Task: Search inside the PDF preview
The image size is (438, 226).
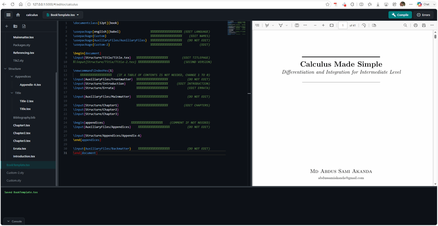Action: click(405, 25)
